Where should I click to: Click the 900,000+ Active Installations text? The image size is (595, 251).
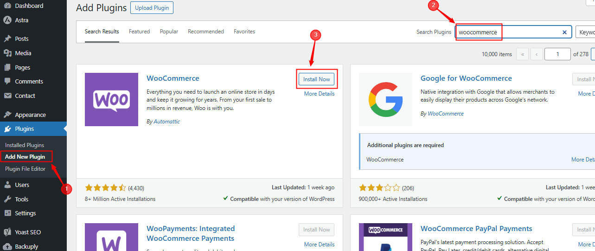393,199
